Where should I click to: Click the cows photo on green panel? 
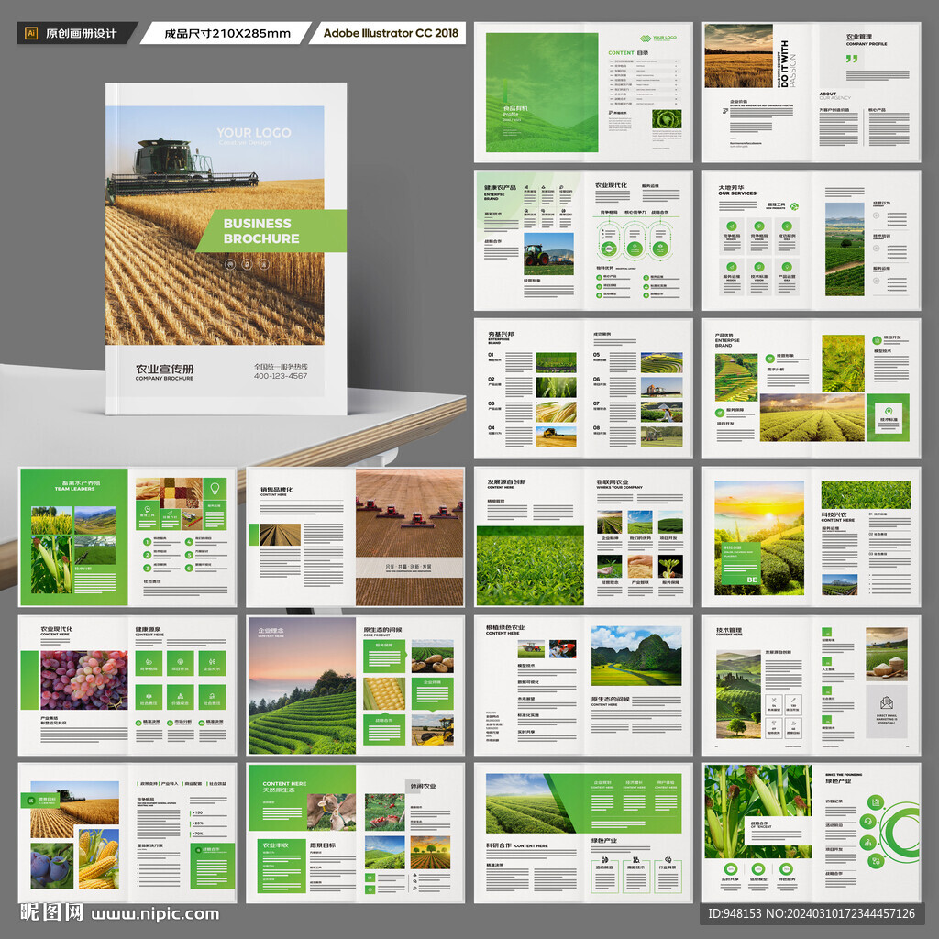[331, 812]
